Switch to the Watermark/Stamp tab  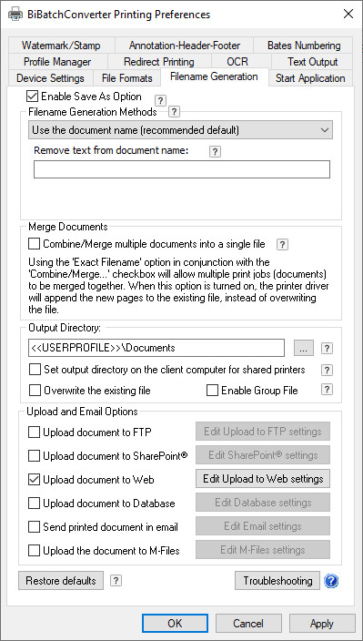tap(61, 46)
